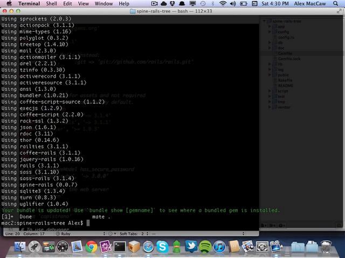Open the brown notebook Dock app
This screenshot has width=345, height=258.
click(x=233, y=247)
